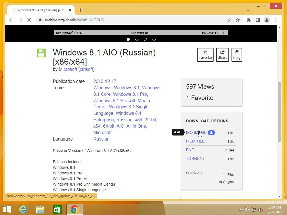Open the AIO topic link
This screenshot has width=287, height=215.
point(120,126)
